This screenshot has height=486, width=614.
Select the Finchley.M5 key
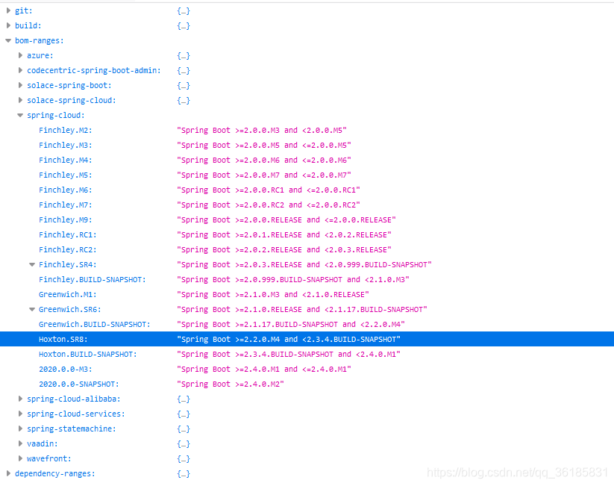66,175
